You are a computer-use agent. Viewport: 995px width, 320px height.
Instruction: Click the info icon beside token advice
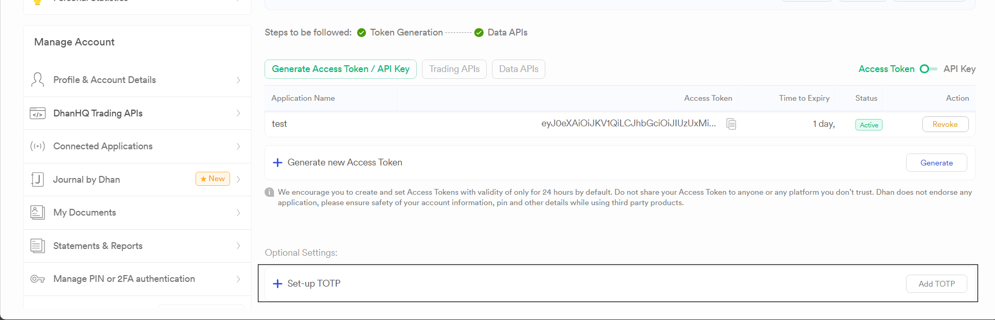[269, 192]
